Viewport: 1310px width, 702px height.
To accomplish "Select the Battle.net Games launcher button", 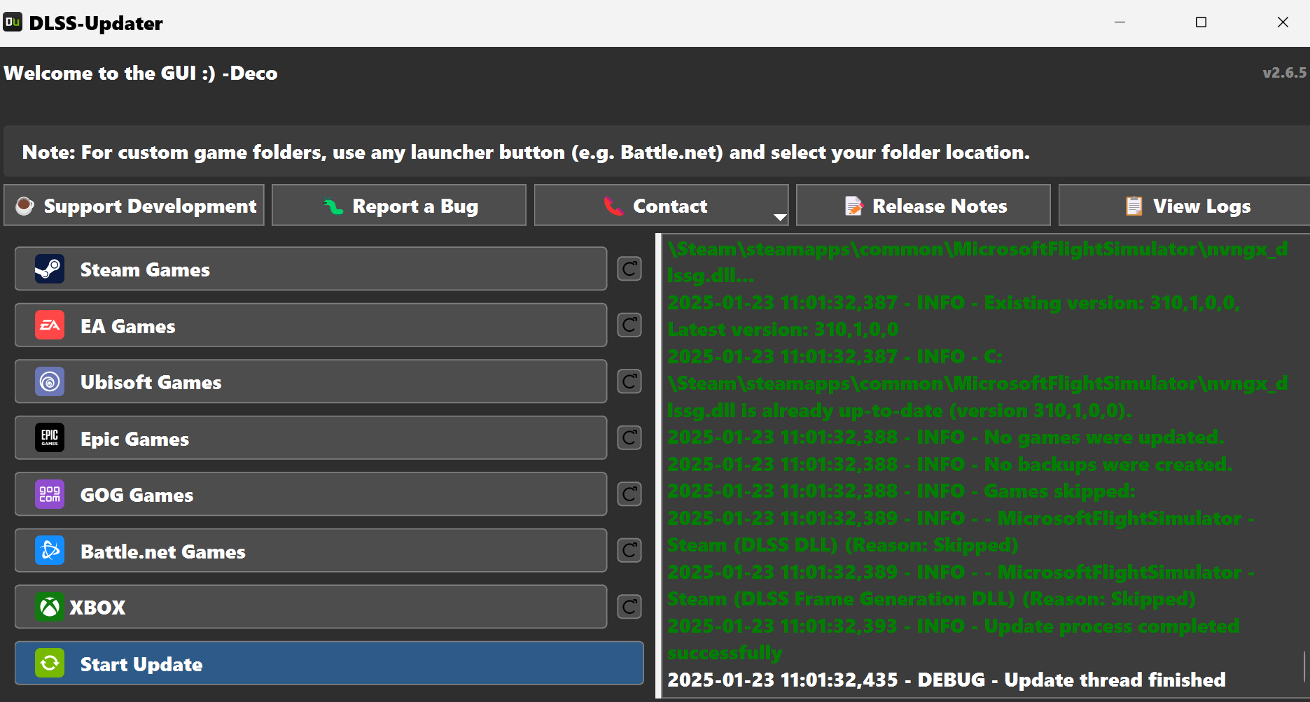I will [x=311, y=550].
